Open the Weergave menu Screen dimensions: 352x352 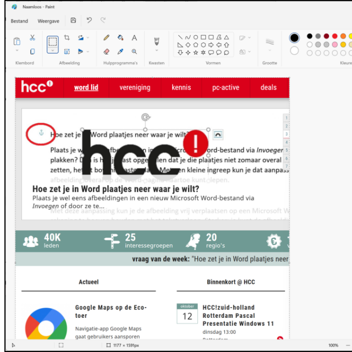coord(48,21)
